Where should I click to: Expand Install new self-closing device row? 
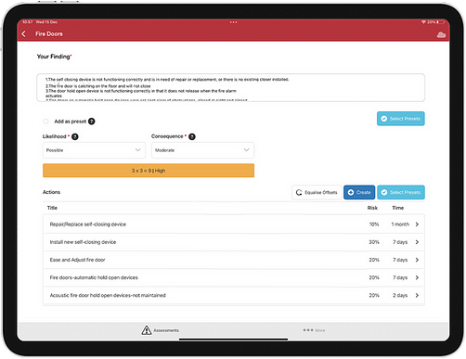tap(234, 242)
